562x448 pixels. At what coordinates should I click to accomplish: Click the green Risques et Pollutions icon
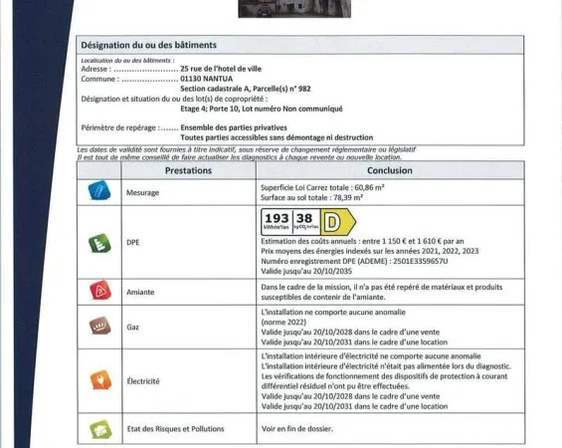(x=100, y=429)
